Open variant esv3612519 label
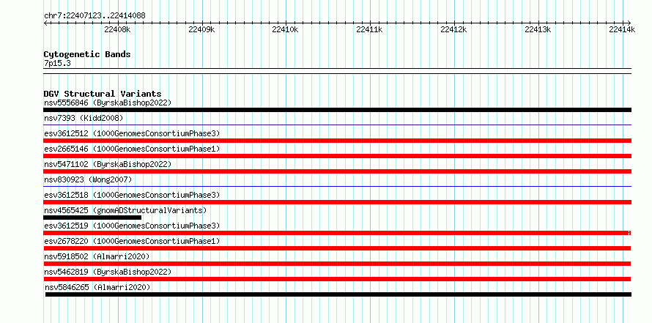 (x=132, y=226)
